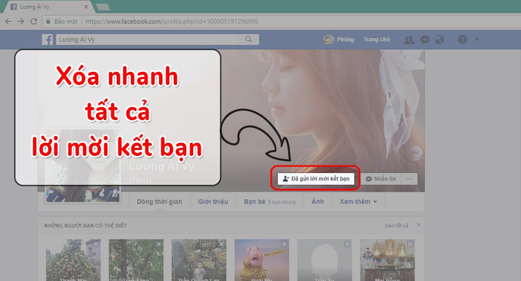521x281 pixels.
Task: Open Mai Hồng suggestion thumbnail
Action: [387, 260]
